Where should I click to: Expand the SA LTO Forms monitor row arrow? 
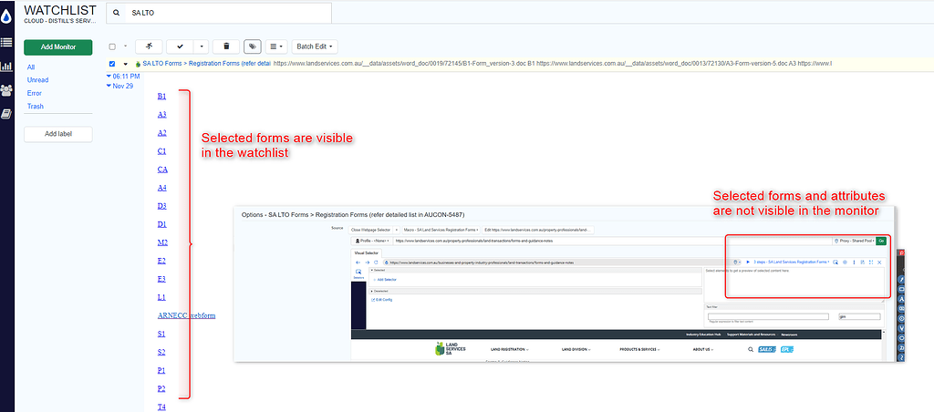pos(126,64)
